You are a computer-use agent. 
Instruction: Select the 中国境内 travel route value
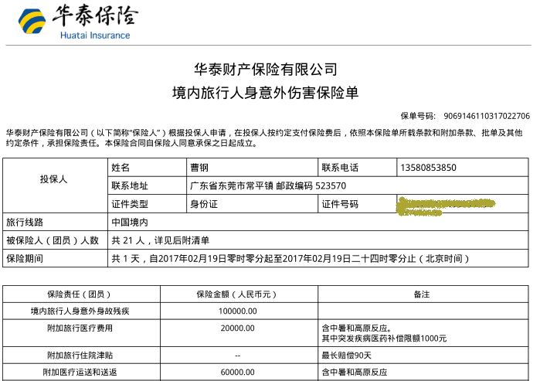tap(131, 223)
